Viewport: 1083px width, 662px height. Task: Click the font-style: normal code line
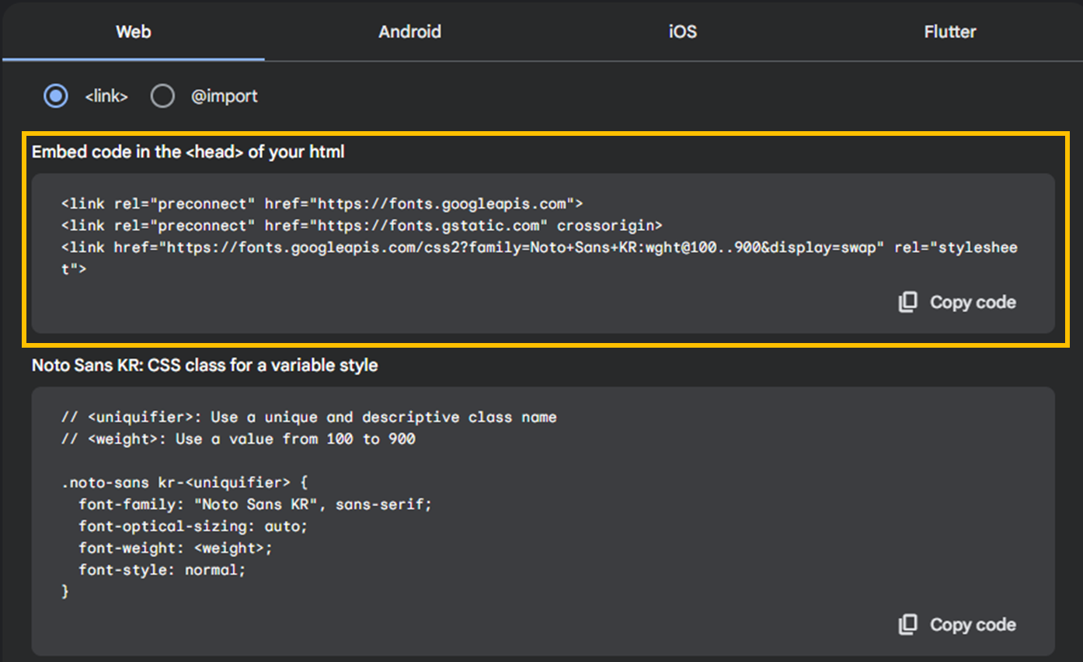click(162, 570)
